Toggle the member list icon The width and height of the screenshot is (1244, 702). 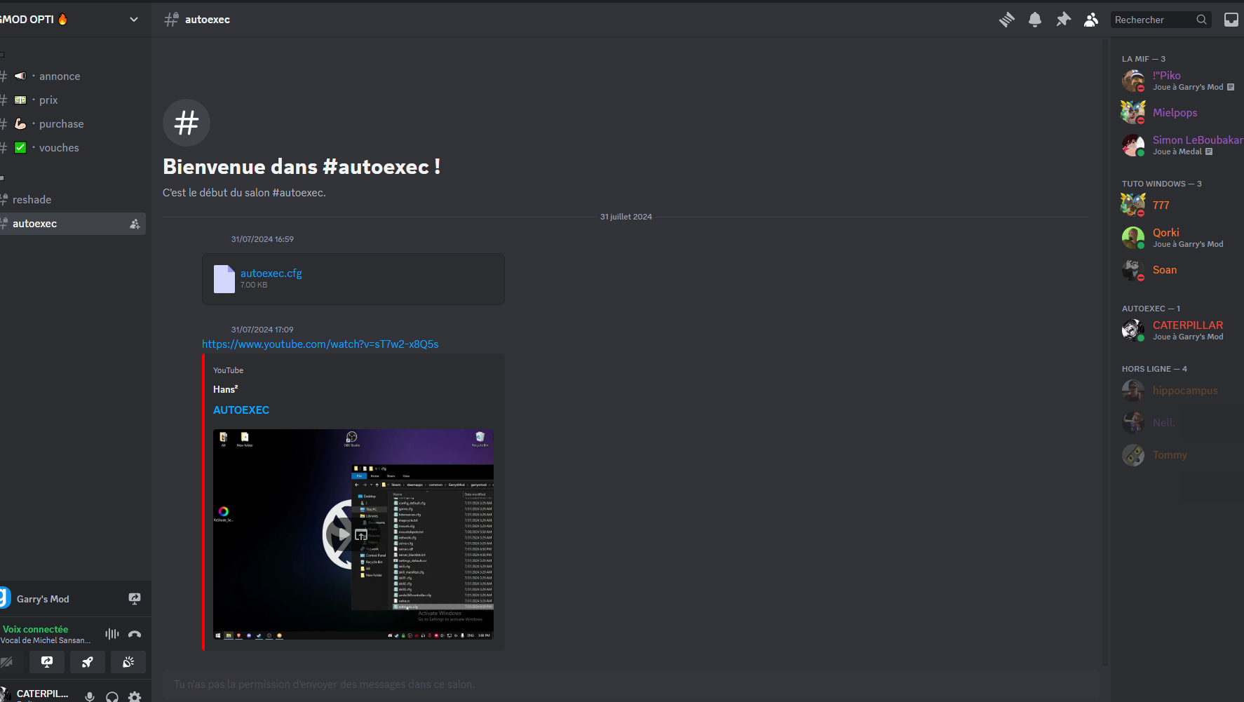[x=1091, y=20]
